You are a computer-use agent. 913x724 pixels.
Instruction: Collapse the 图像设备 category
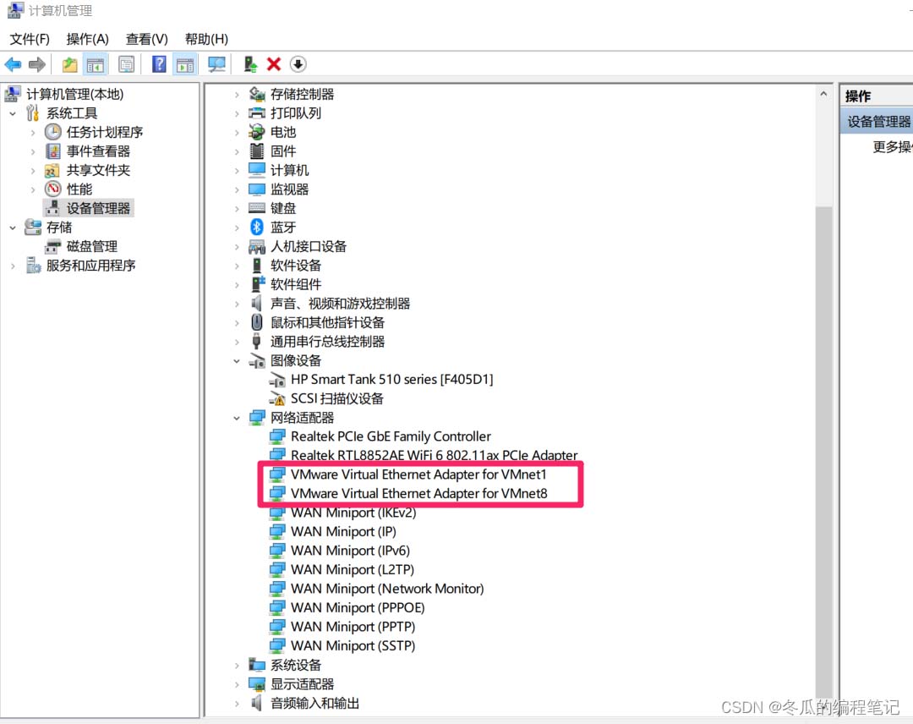pyautogui.click(x=237, y=360)
